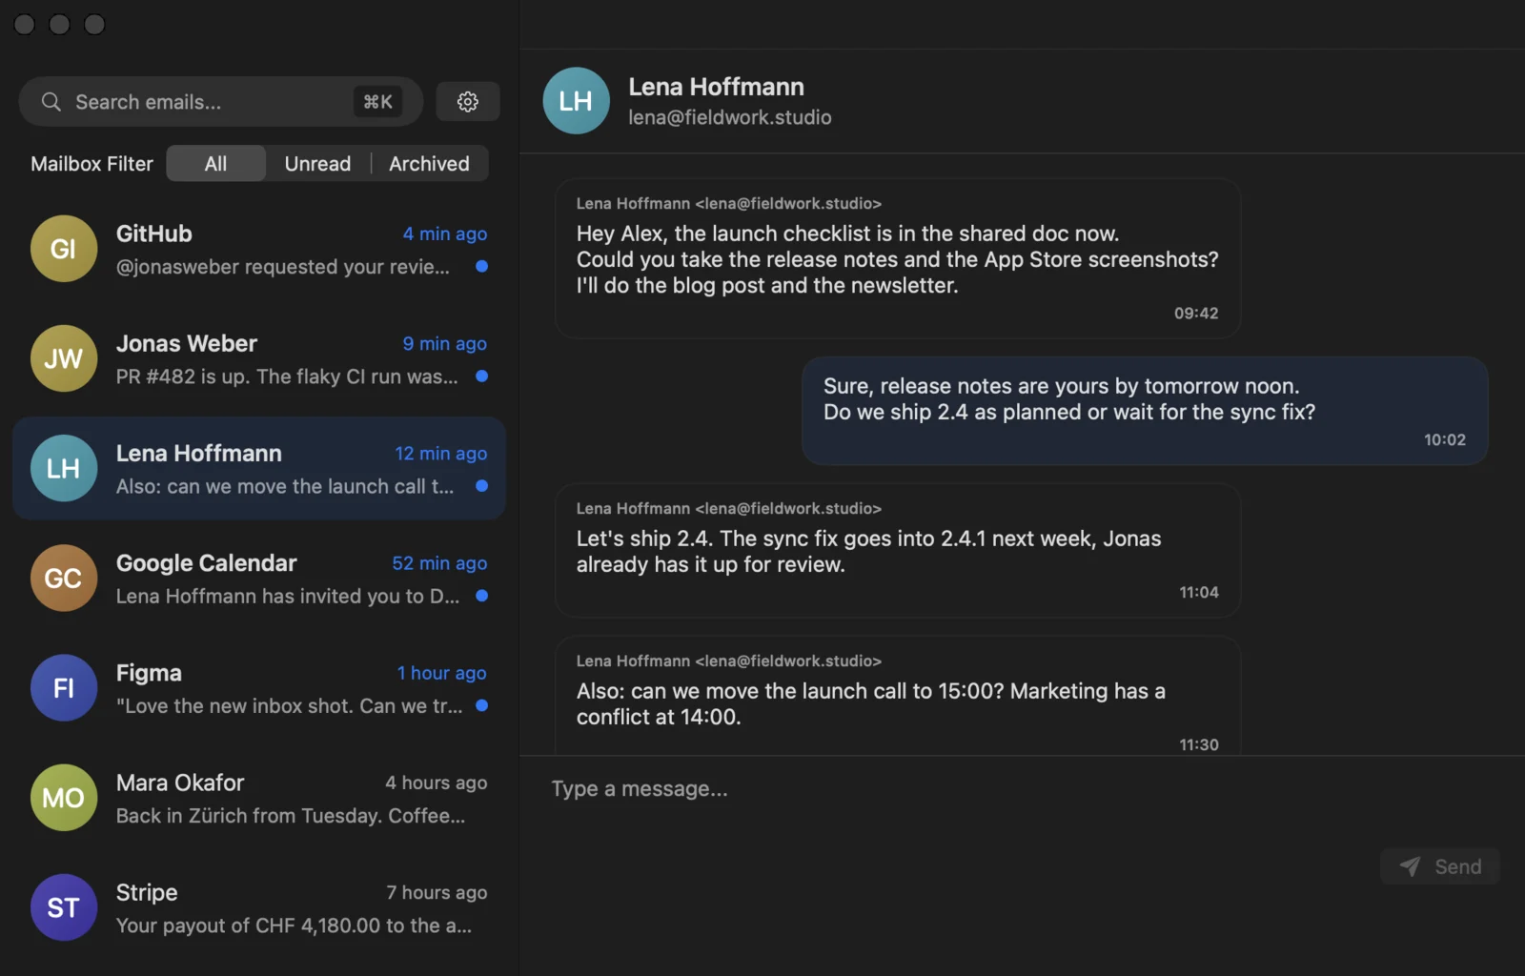Image resolution: width=1525 pixels, height=976 pixels.
Task: Click the Mailbox Filter label
Action: (91, 164)
